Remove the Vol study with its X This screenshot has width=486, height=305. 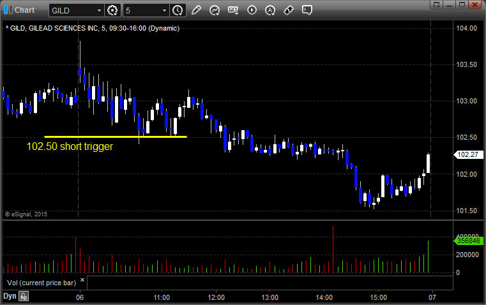point(82,280)
